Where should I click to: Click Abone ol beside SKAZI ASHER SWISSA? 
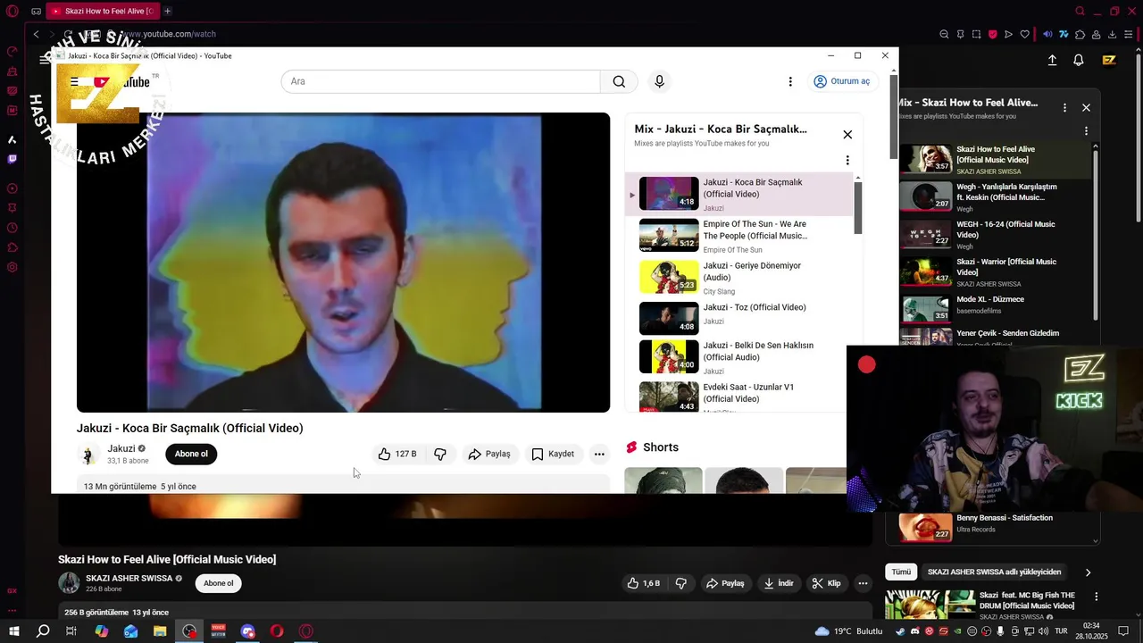tap(218, 583)
